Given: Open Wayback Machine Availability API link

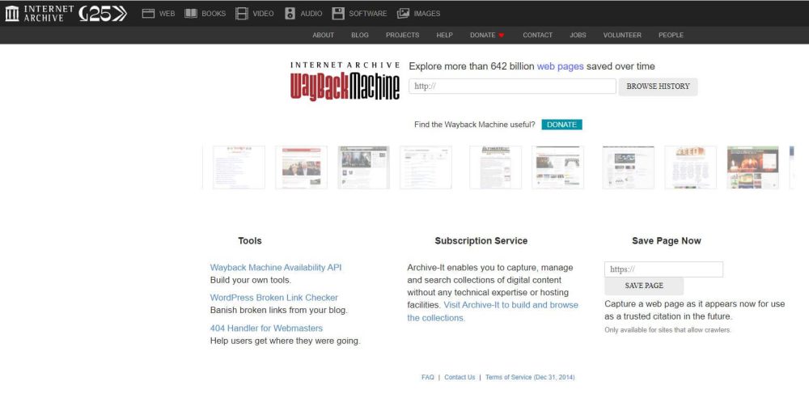Looking at the screenshot, I should pyautogui.click(x=276, y=268).
